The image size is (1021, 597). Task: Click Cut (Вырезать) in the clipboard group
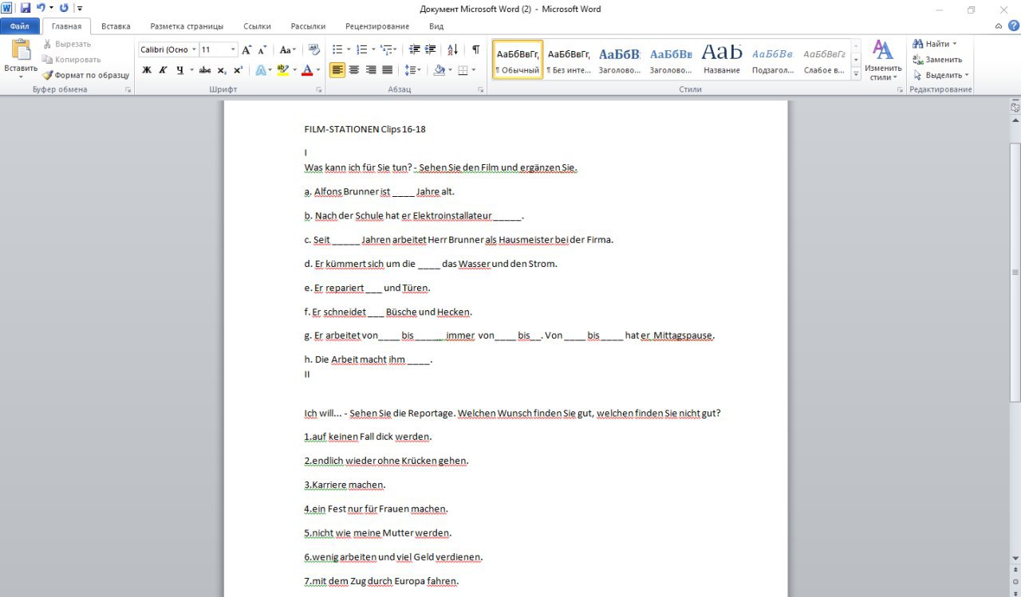click(67, 44)
